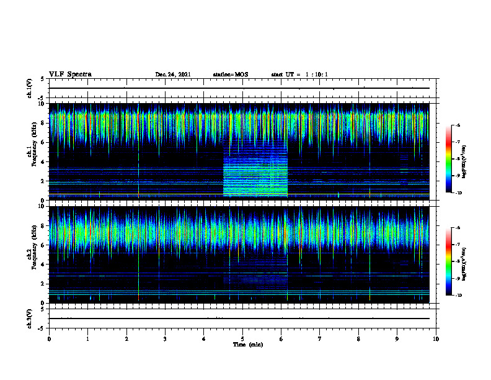
Task: Click the 'ch.1(V)' axis label
Action: point(29,88)
